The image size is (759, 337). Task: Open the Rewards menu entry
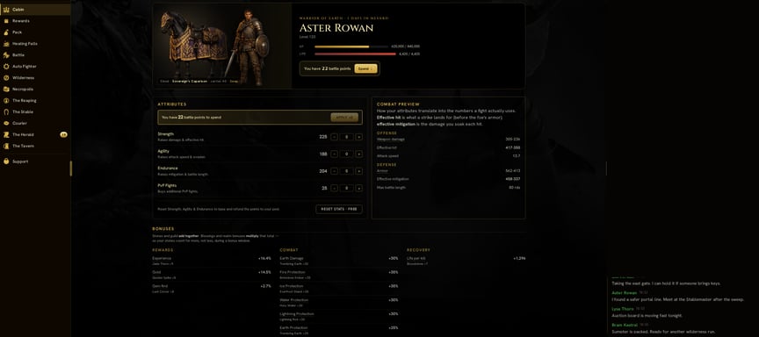coord(35,21)
